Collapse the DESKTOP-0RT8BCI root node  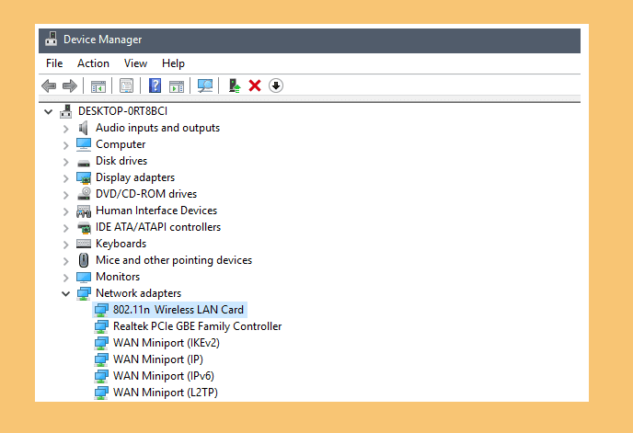click(48, 111)
